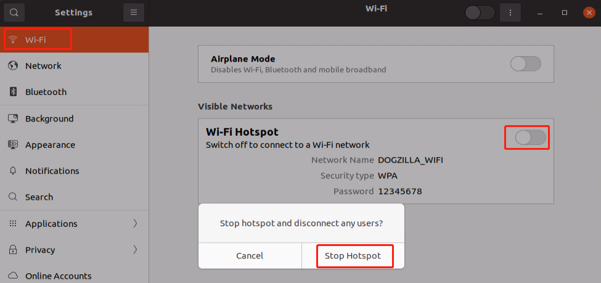Expand the Applications submenu chevron
The image size is (601, 283).
click(135, 224)
